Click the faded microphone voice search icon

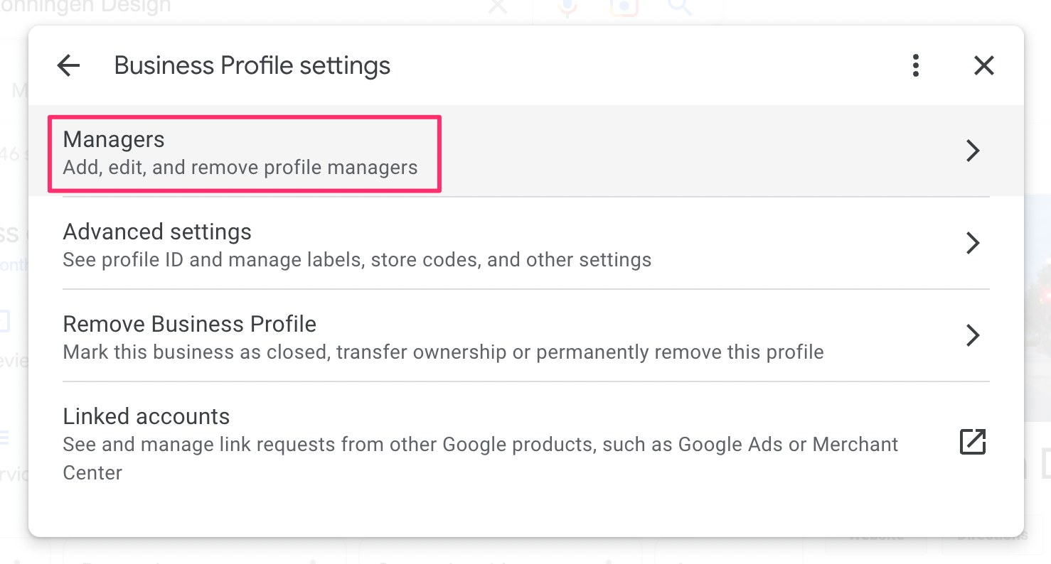tap(567, 7)
